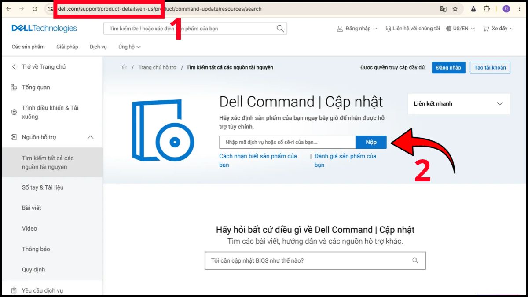Viewport: 528px width, 297px height.
Task: Open the Đánh giá sản phẩm của bạn link
Action: point(345,161)
